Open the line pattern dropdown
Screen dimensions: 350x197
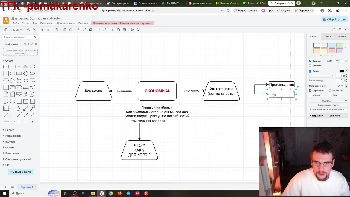322,76
